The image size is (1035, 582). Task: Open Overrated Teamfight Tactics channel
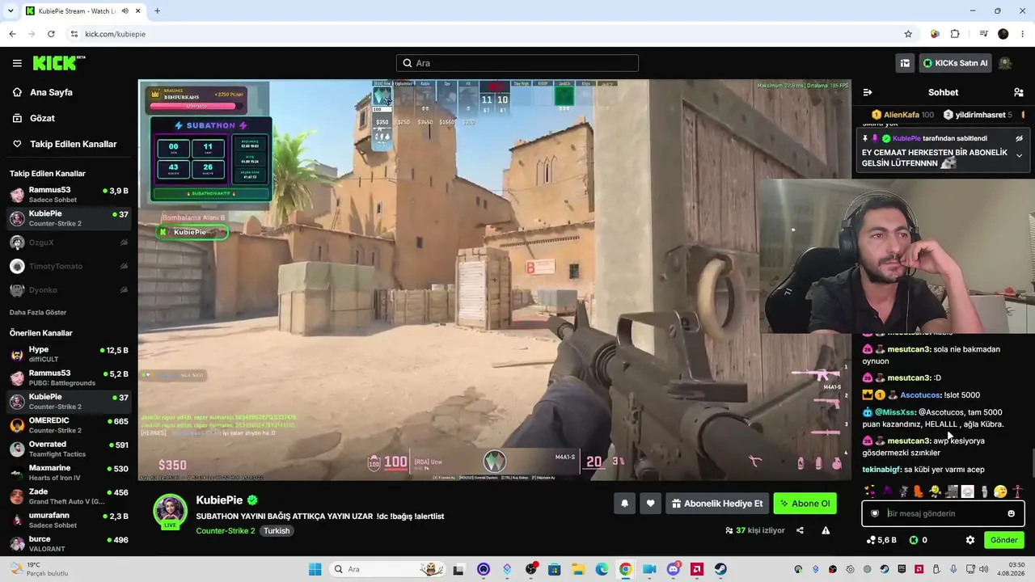click(x=69, y=449)
